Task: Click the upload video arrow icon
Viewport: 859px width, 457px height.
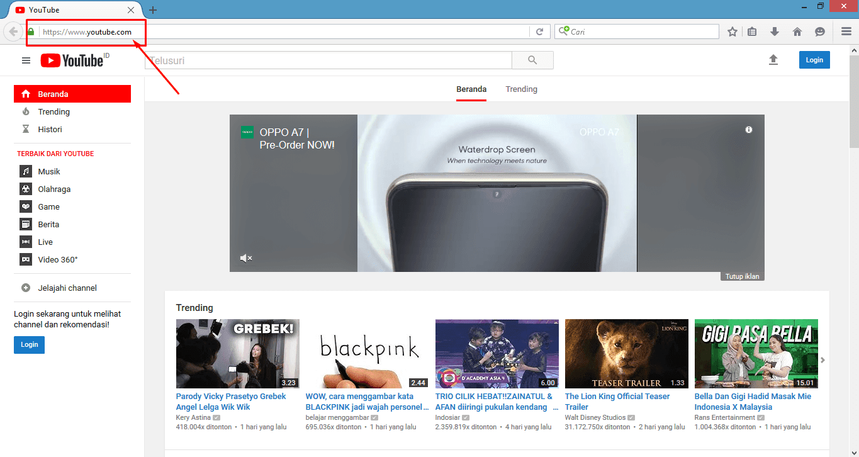Action: click(x=773, y=60)
